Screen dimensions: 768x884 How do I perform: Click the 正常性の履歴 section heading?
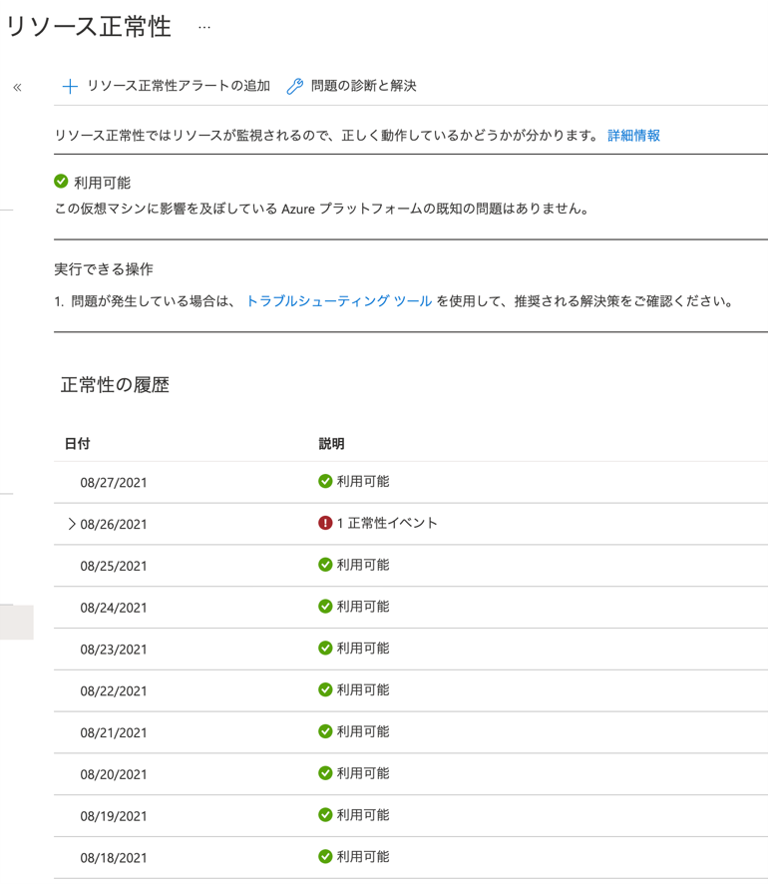[x=115, y=385]
